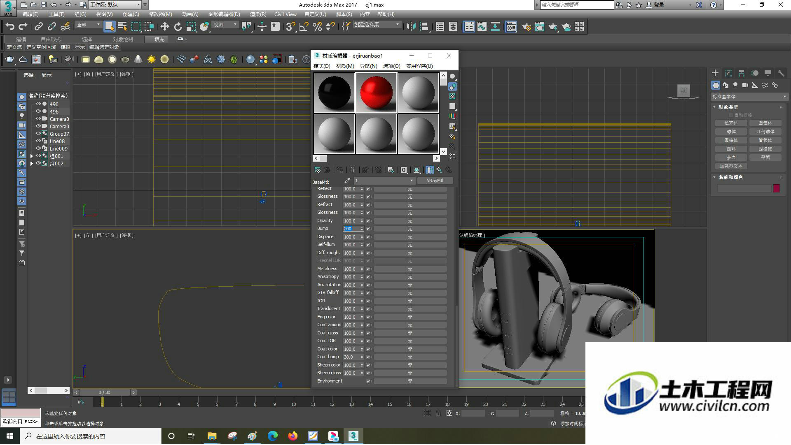Open the 材质(M) menu in material editor

345,66
